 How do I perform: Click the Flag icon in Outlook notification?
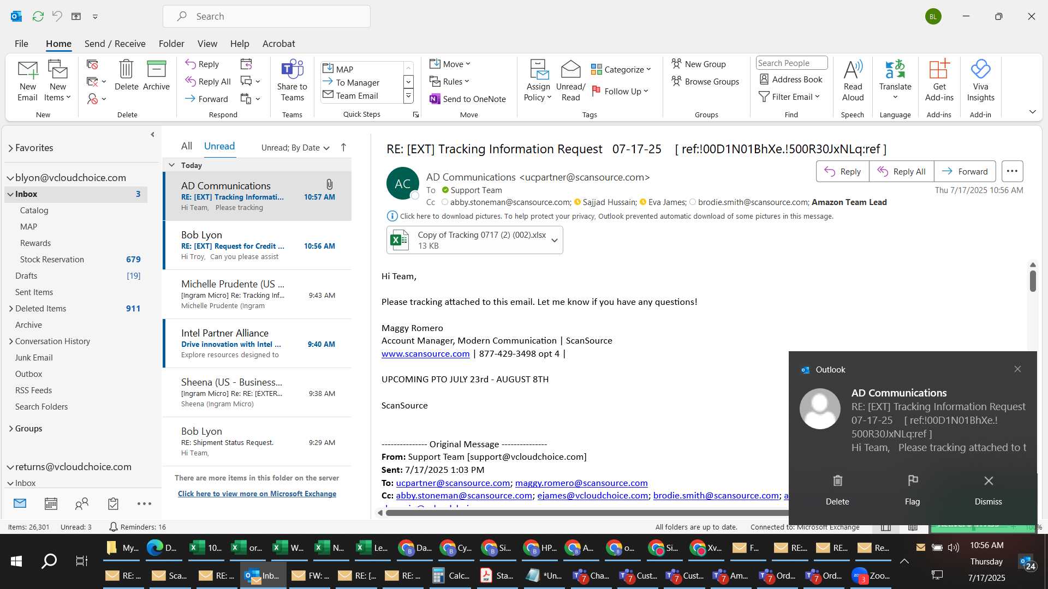coord(912,481)
